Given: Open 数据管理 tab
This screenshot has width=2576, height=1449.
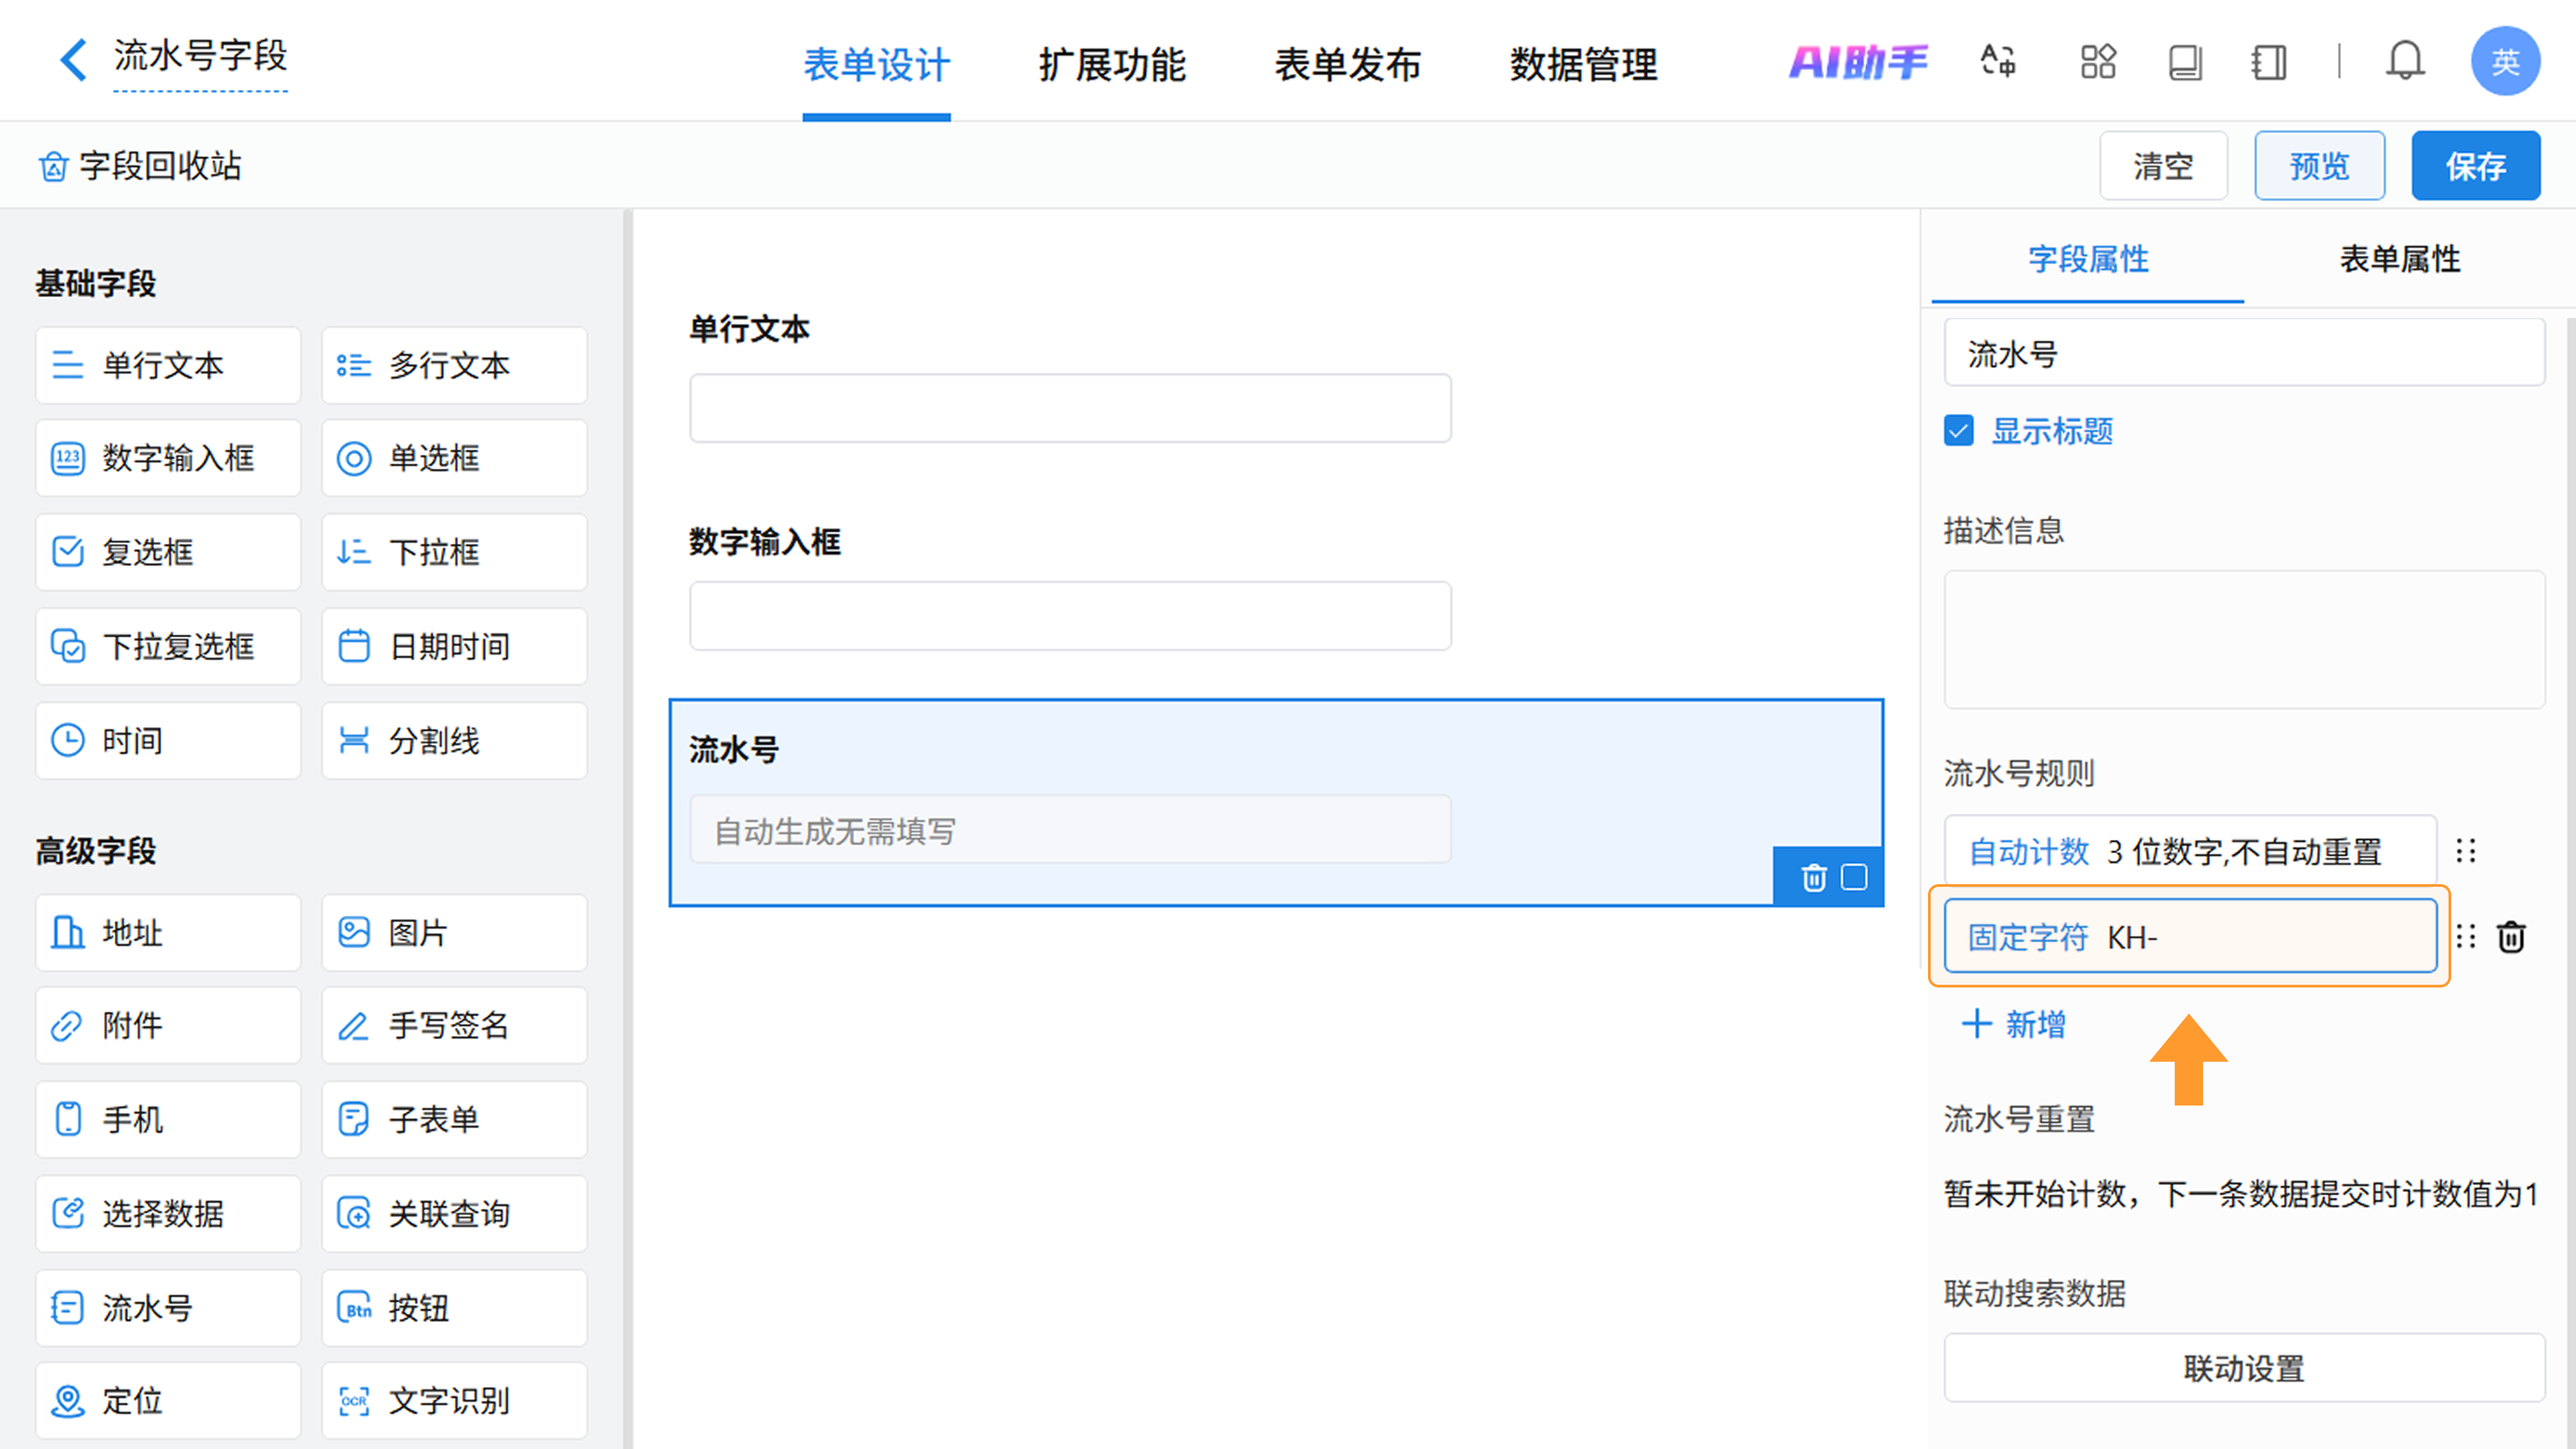Looking at the screenshot, I should point(1583,65).
